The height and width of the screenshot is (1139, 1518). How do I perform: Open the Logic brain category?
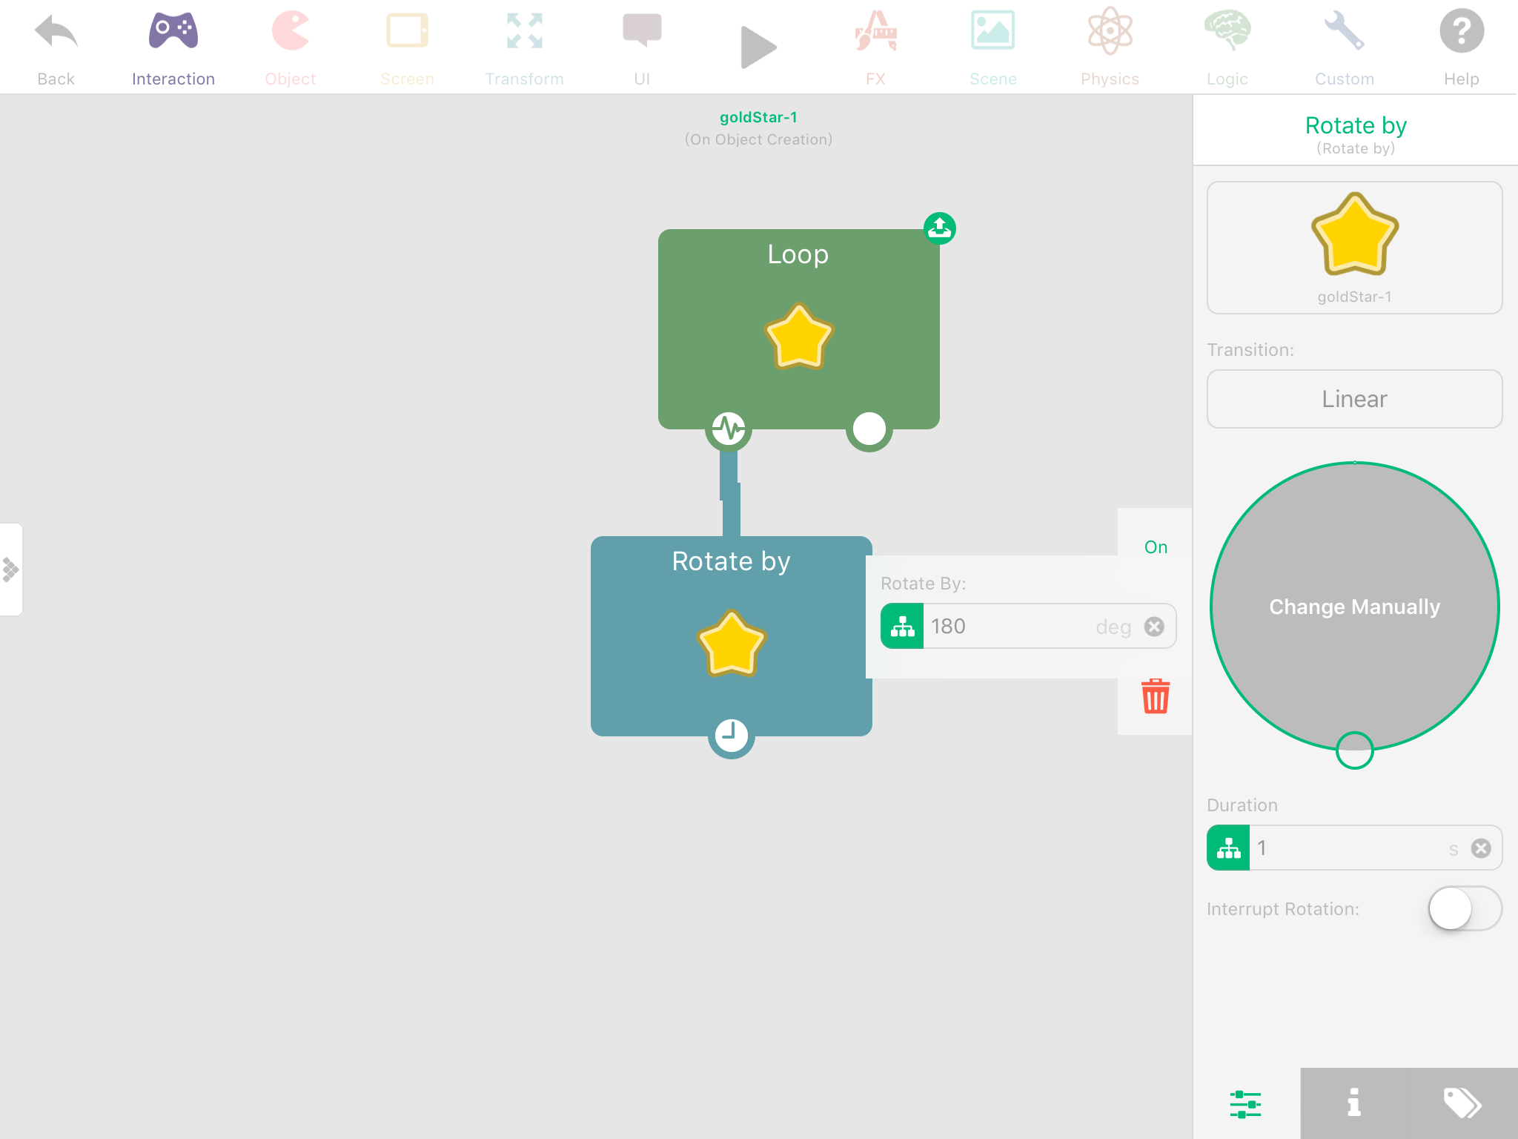1227,46
